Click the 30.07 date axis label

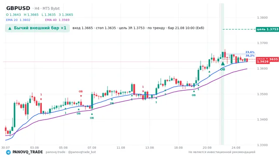pyautogui.click(x=5, y=147)
